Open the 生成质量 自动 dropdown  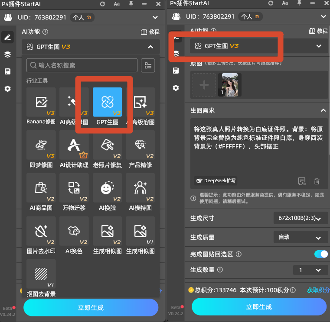[x=301, y=237]
